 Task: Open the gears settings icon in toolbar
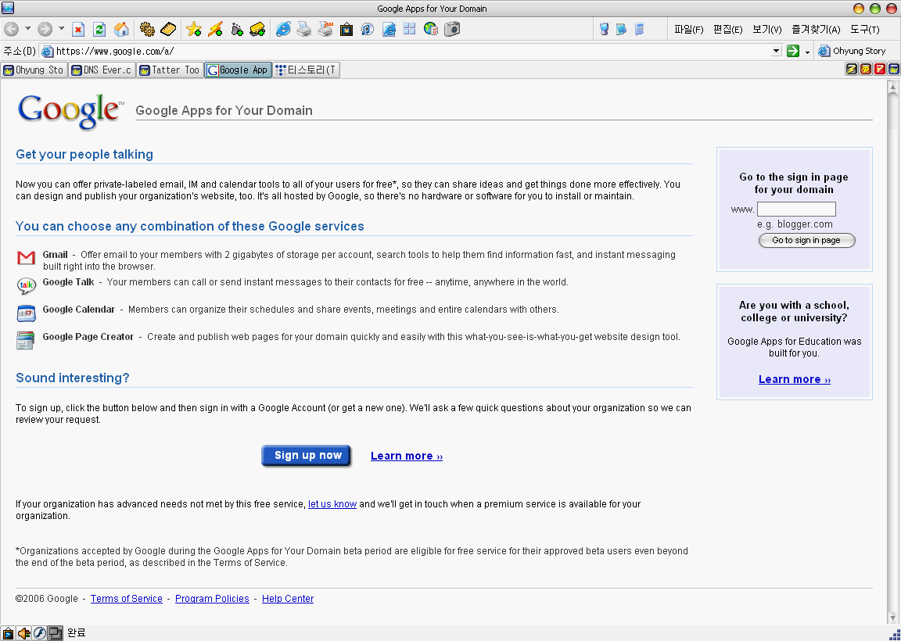point(147,29)
